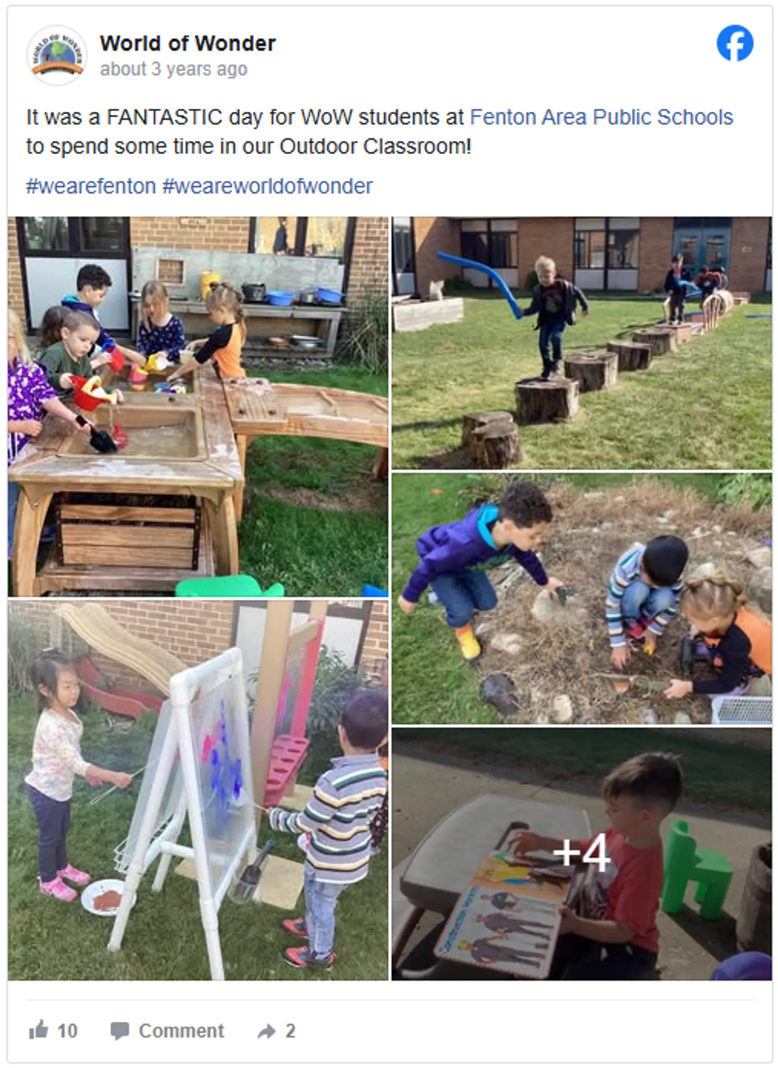Click the 'about 3 years ago' timestamp

click(173, 70)
